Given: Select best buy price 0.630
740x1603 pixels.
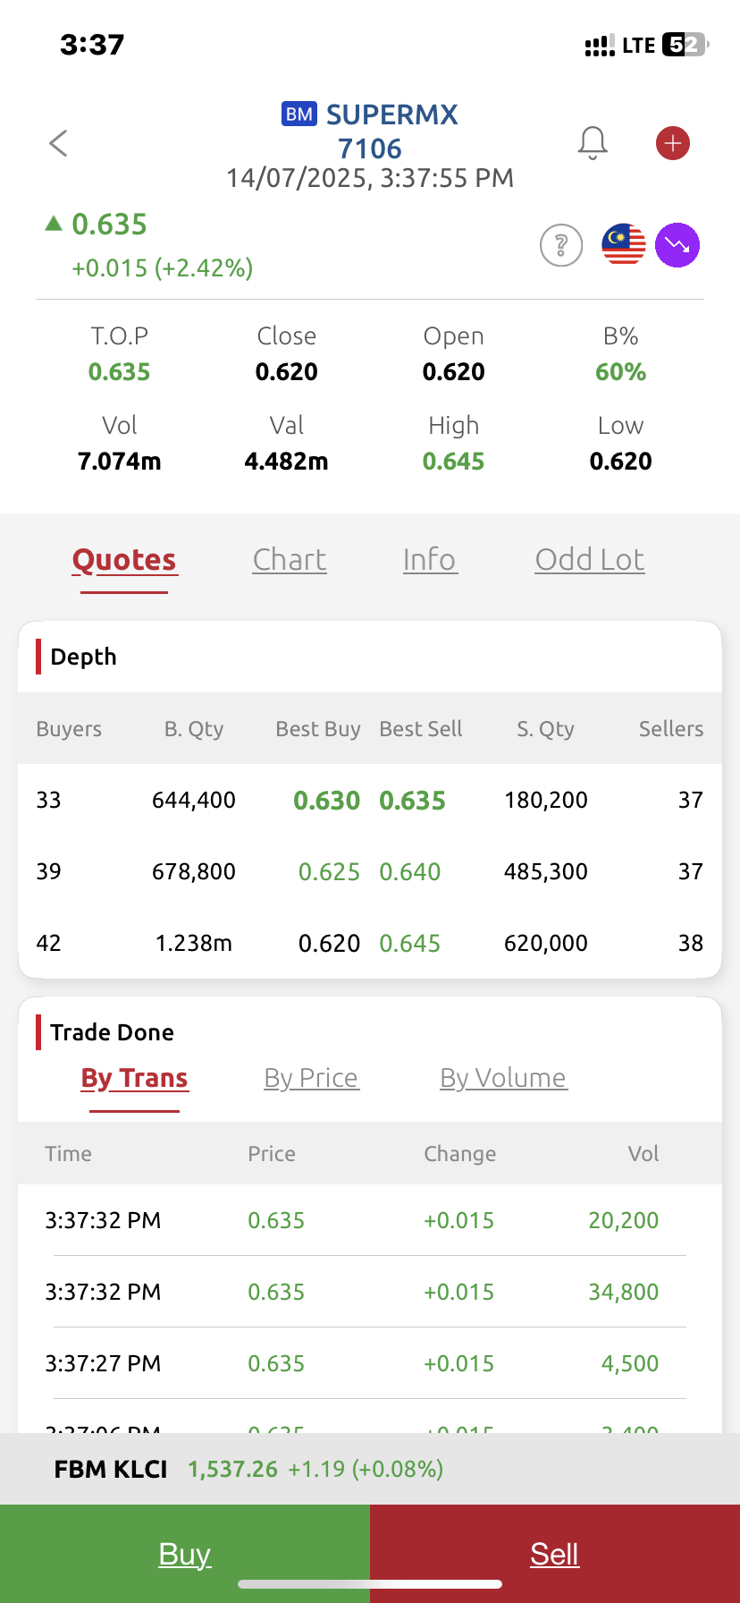Looking at the screenshot, I should [x=327, y=801].
